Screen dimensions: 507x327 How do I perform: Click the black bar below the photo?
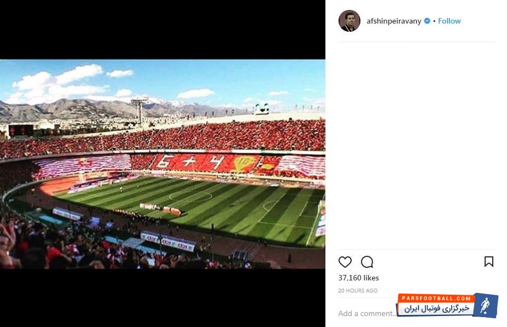click(x=162, y=297)
